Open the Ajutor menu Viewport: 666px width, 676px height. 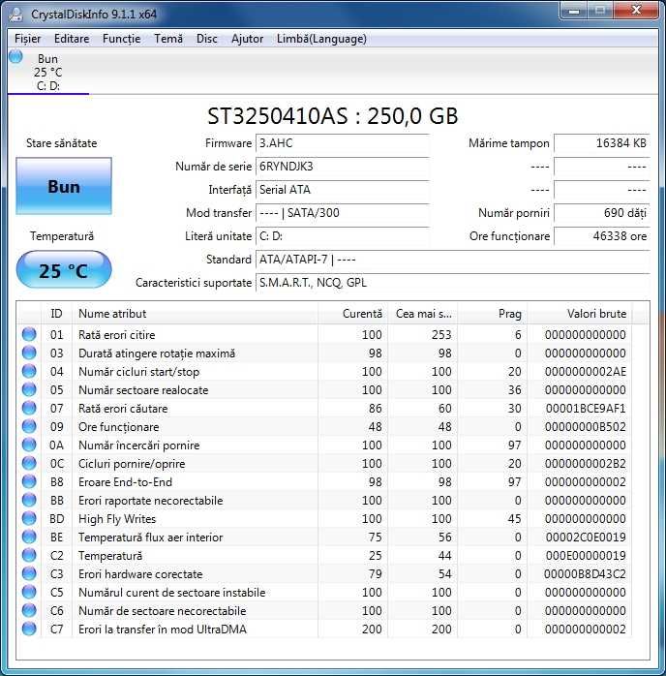247,39
